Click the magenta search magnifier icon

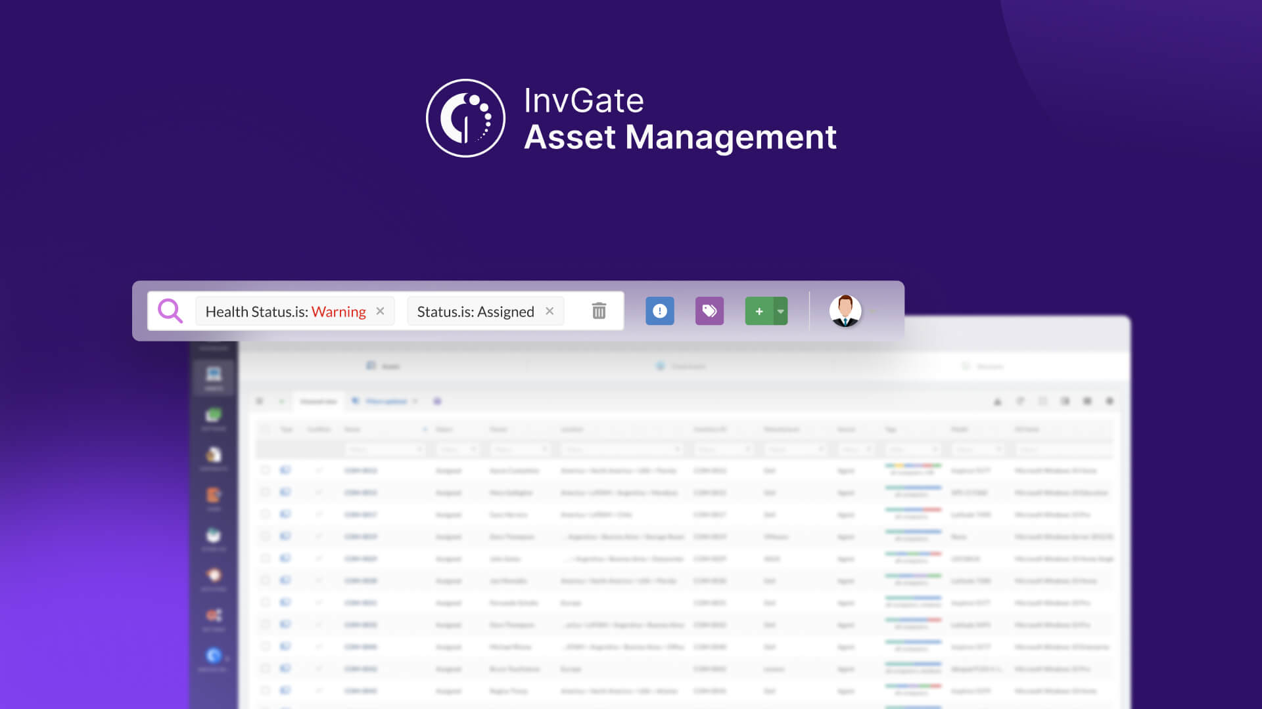[x=170, y=311]
